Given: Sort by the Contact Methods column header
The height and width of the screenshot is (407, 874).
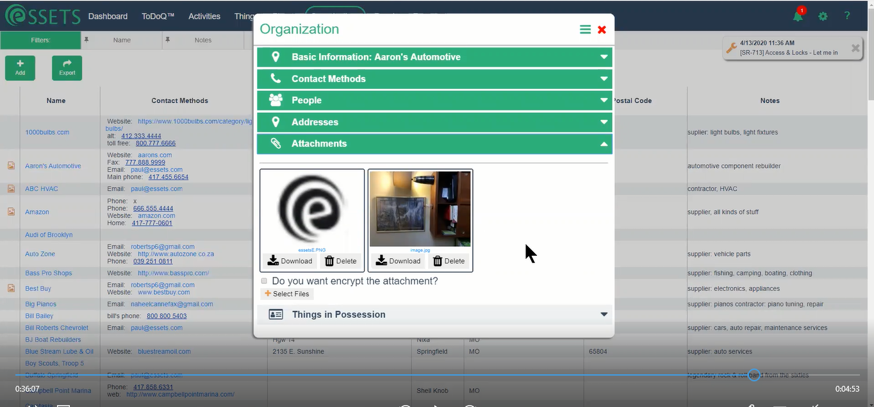Looking at the screenshot, I should coord(180,101).
